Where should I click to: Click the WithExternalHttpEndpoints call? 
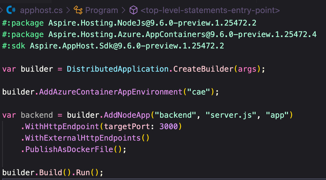pyautogui.click(x=83, y=138)
